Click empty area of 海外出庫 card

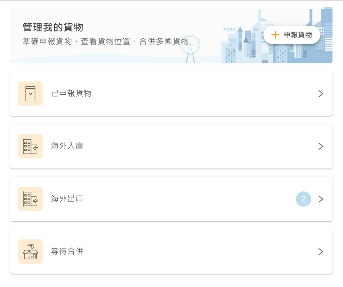[x=188, y=199]
